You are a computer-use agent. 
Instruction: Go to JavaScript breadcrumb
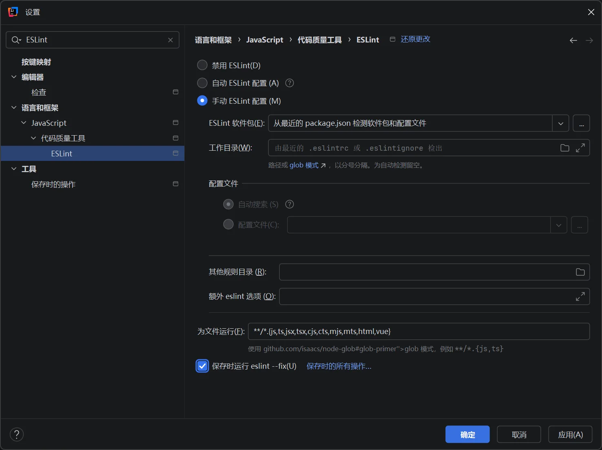[265, 40]
